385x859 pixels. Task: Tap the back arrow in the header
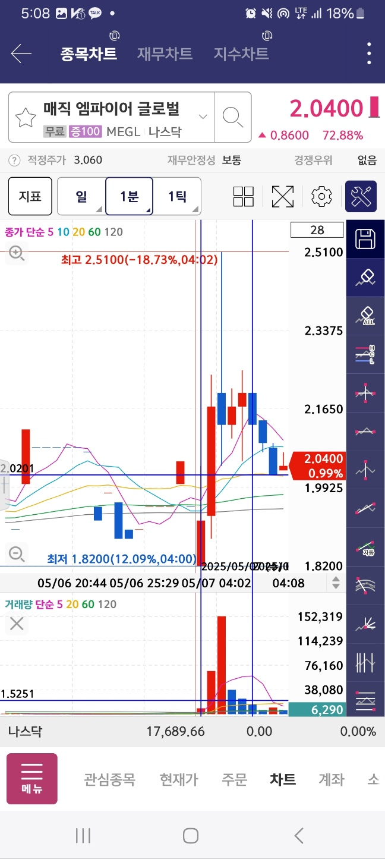point(21,54)
